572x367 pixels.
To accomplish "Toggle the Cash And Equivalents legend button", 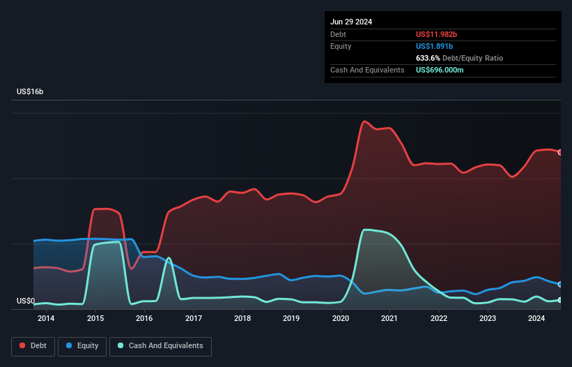I will pyautogui.click(x=160, y=346).
